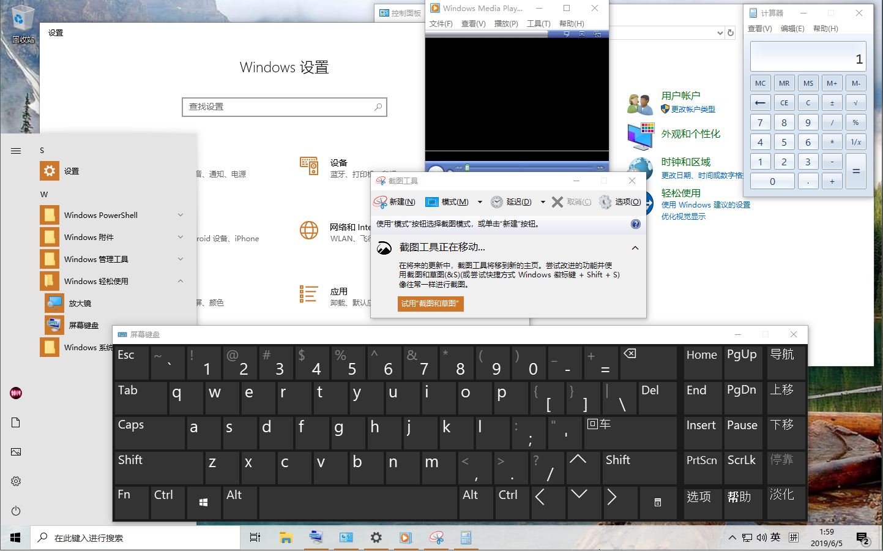Click the Windows logo key on keyboard
This screenshot has width=883, height=551.
204,503
